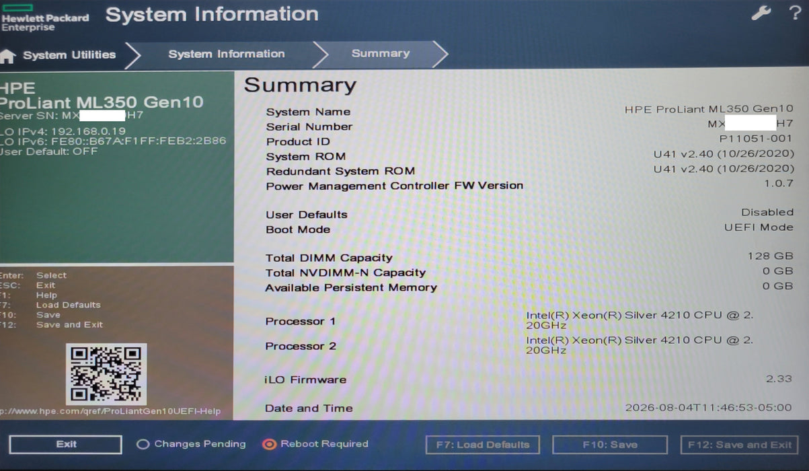Click the Exit button
This screenshot has width=809, height=471.
tap(66, 445)
